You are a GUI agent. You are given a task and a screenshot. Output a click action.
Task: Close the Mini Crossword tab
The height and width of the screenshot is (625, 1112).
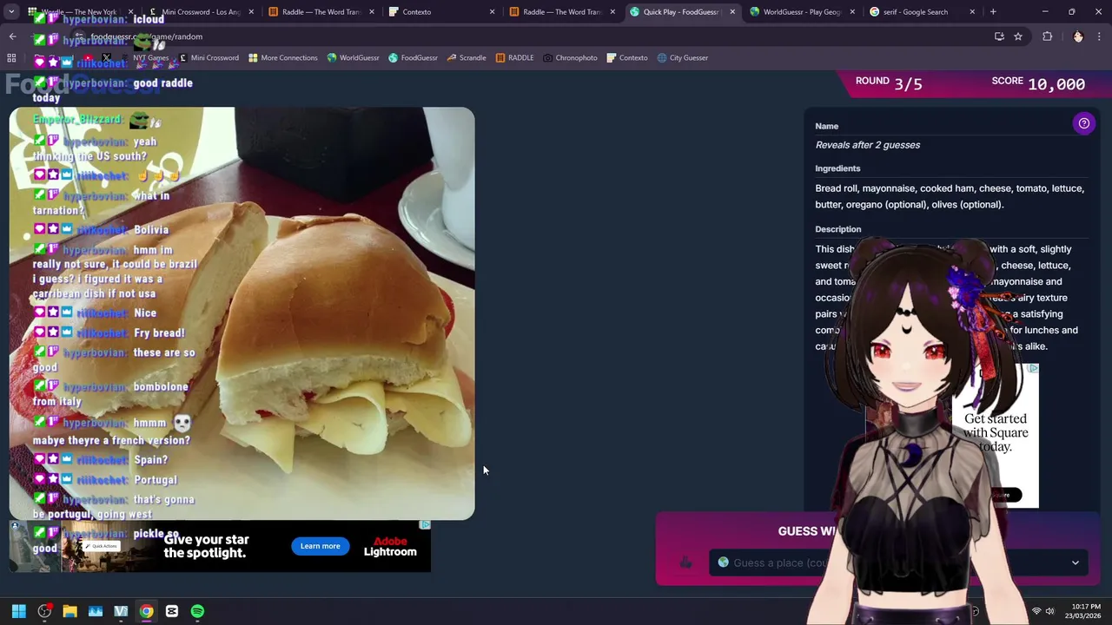pos(252,12)
